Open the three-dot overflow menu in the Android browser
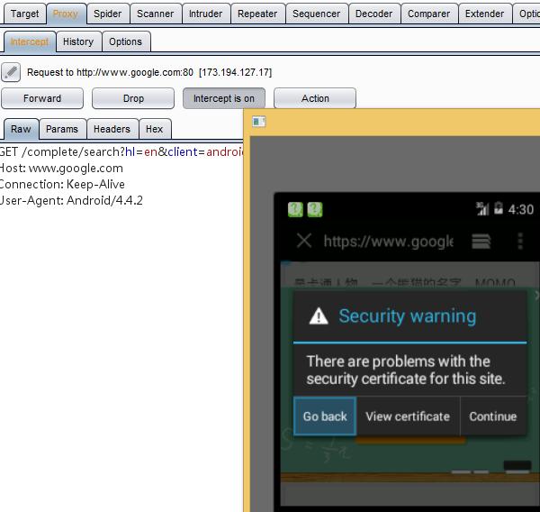 519,241
